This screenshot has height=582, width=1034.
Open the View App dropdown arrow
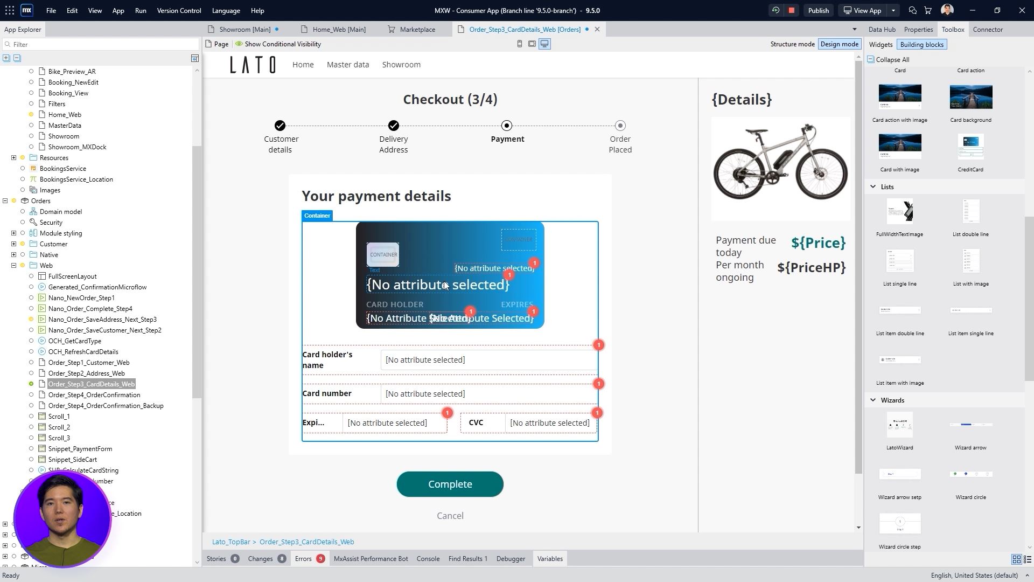[x=893, y=10]
